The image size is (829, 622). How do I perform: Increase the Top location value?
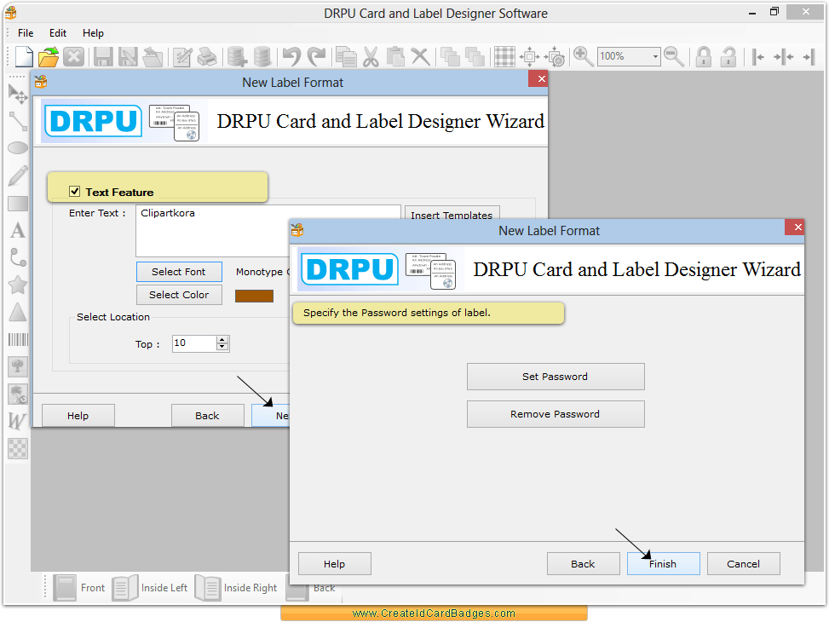(x=222, y=340)
